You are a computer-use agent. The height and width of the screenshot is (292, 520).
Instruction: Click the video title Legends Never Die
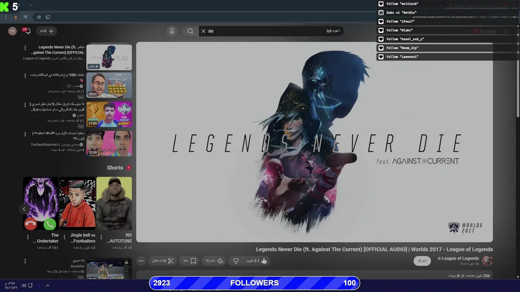374,249
